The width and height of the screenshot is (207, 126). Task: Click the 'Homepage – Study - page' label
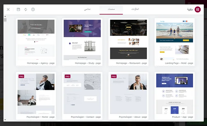pos(88,63)
